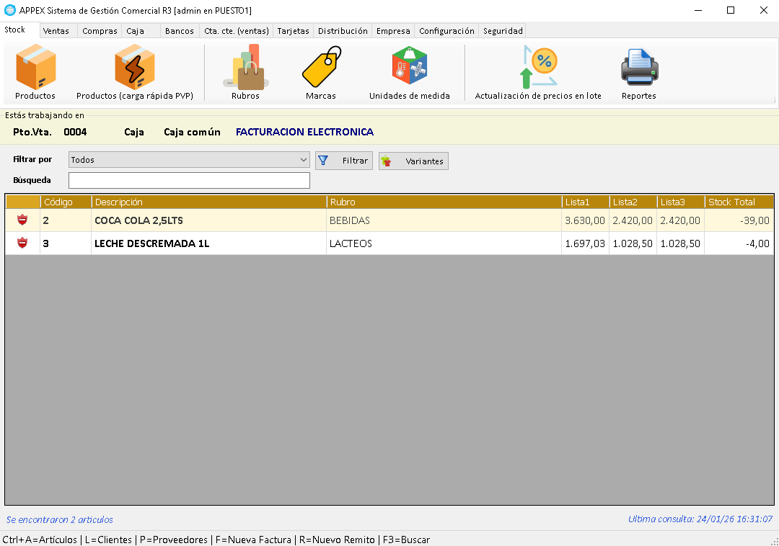Sort by the Descripción column header
This screenshot has width=779, height=546.
tap(208, 202)
